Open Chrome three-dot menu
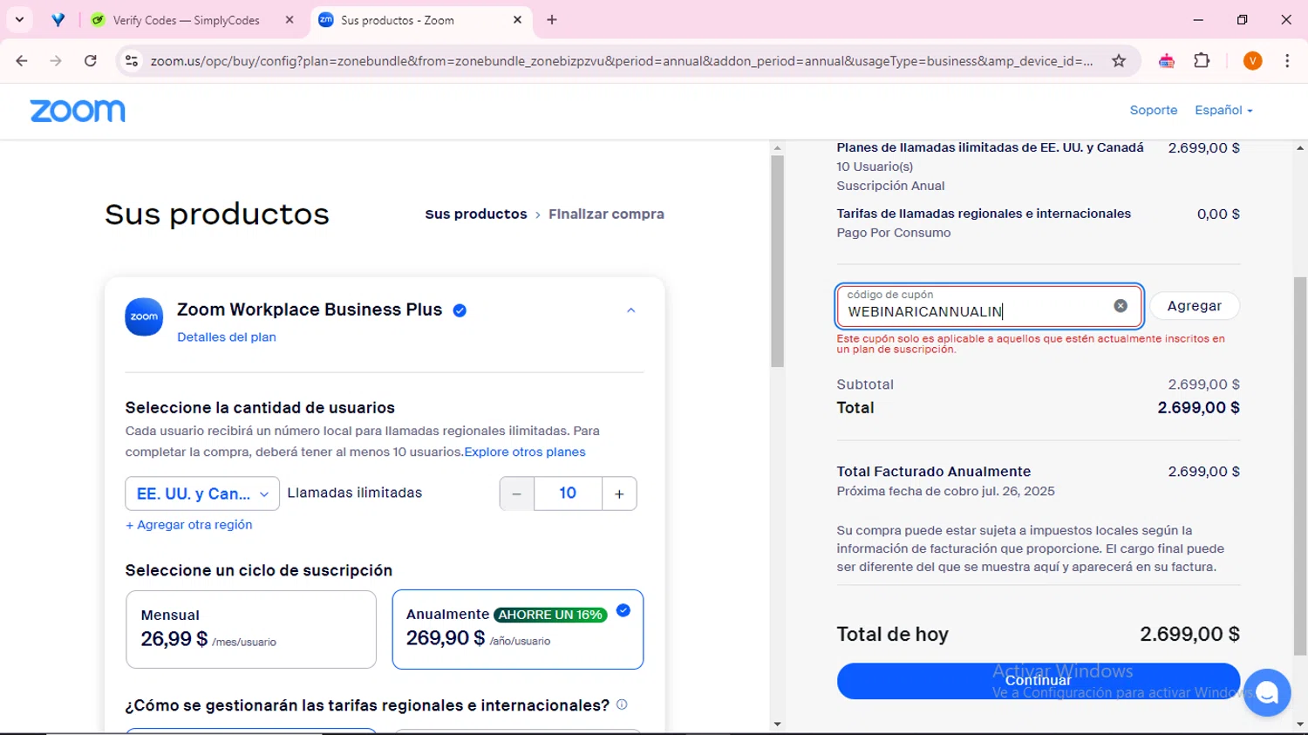Screen dimensions: 1308x735 click(1287, 61)
